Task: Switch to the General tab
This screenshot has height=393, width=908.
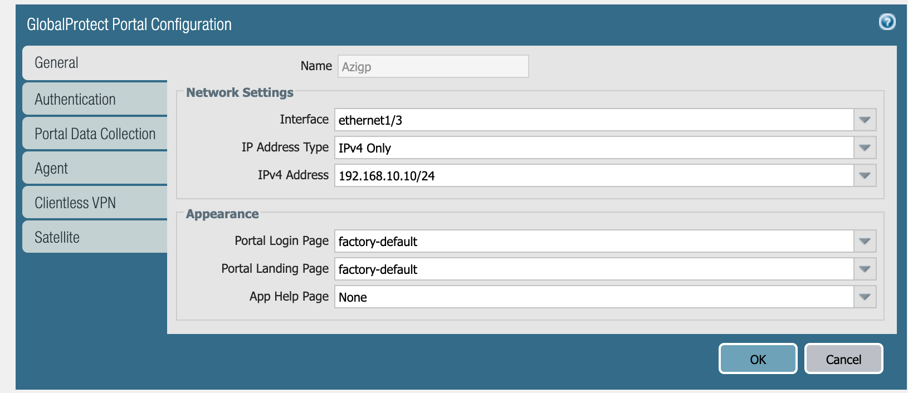Action: [95, 63]
